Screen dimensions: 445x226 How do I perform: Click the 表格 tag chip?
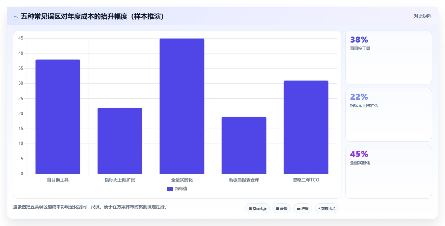[x=281, y=208]
